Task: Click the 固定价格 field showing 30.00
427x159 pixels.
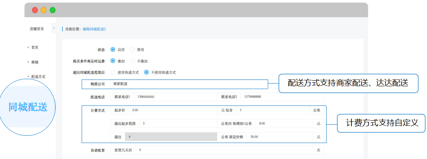Action: pyautogui.click(x=280, y=137)
